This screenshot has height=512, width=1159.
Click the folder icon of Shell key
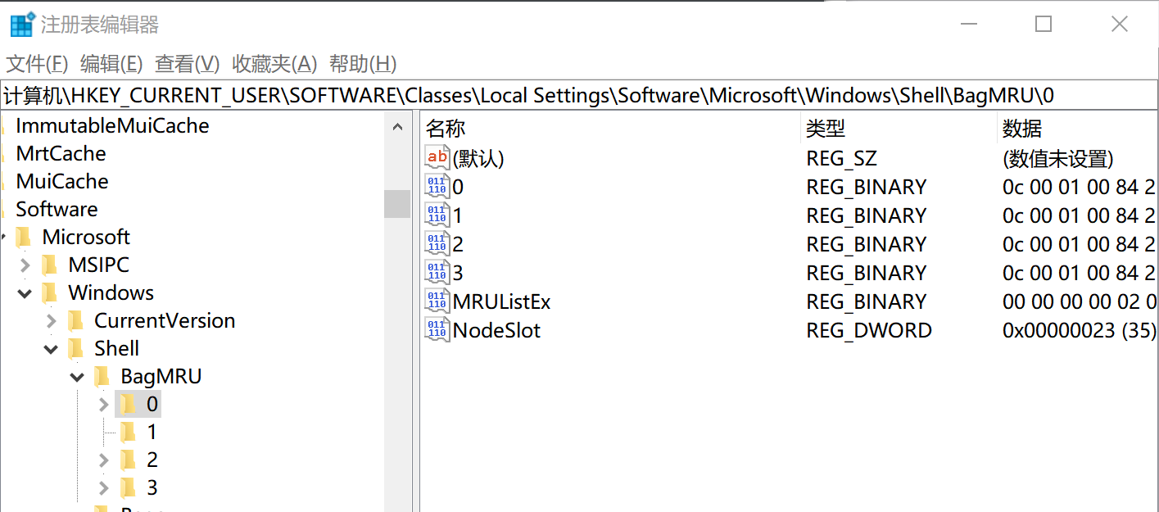[77, 348]
